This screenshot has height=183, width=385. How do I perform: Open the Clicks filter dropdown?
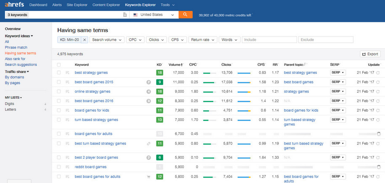(157, 40)
